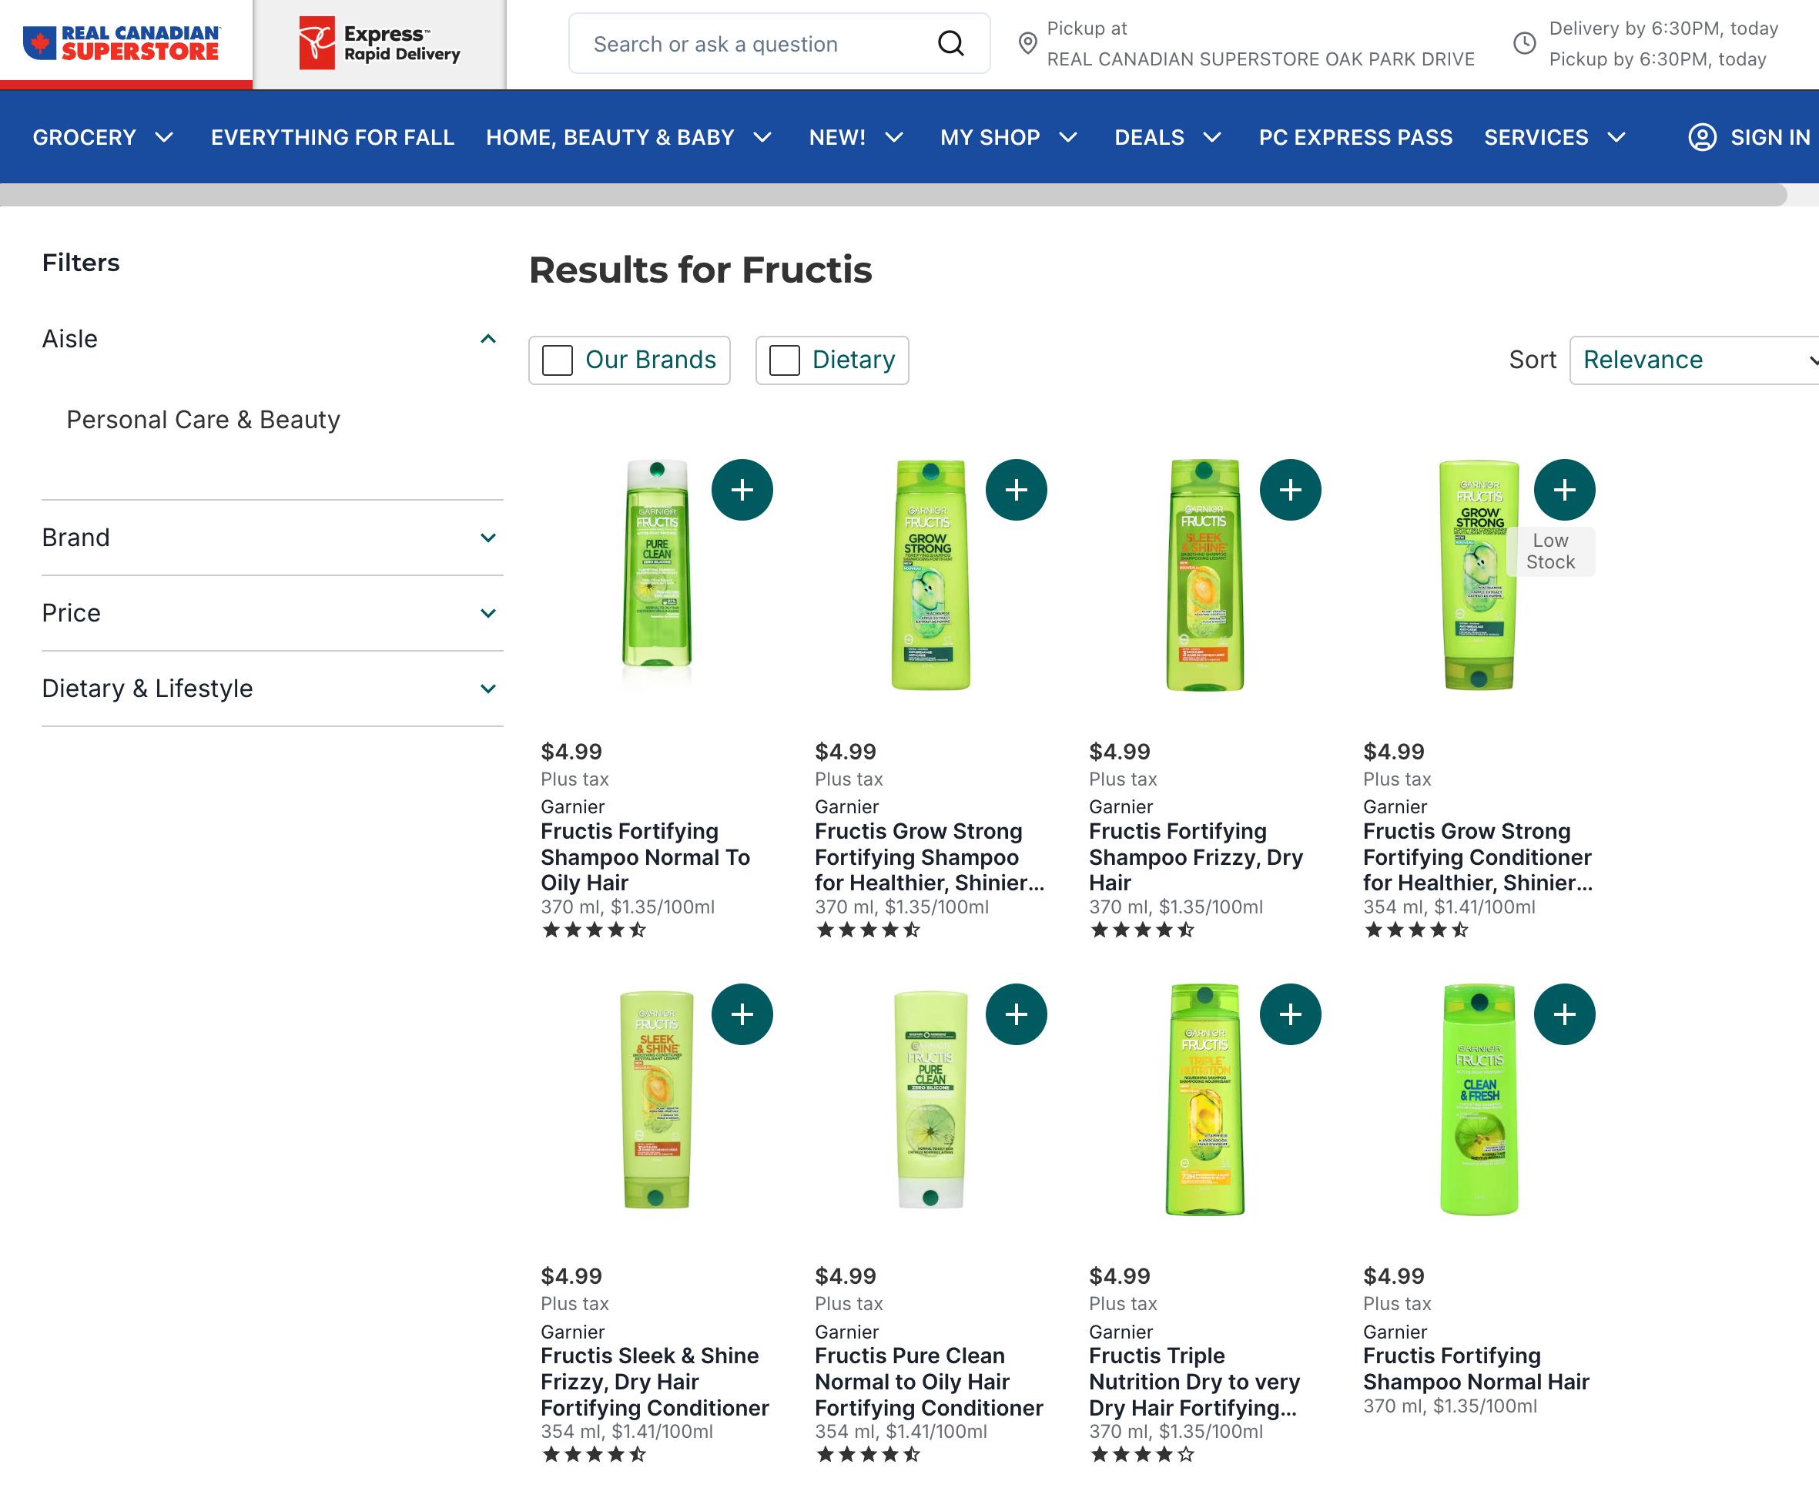
Task: Open delivery by 6:30PM timeslot info
Action: 1663,28
